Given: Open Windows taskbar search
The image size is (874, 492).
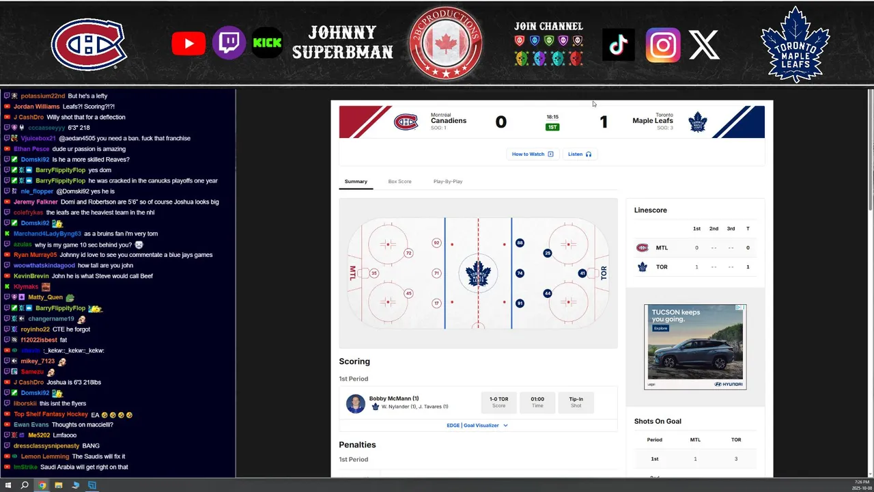Looking at the screenshot, I should (x=25, y=485).
